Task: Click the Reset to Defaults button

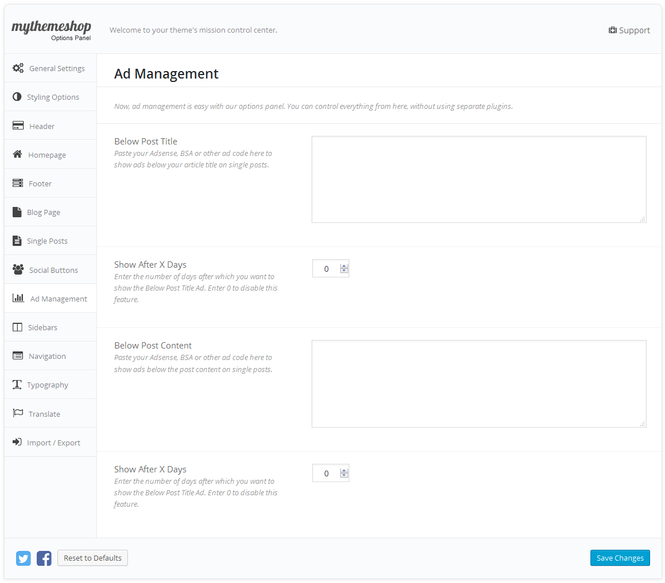Action: point(92,558)
